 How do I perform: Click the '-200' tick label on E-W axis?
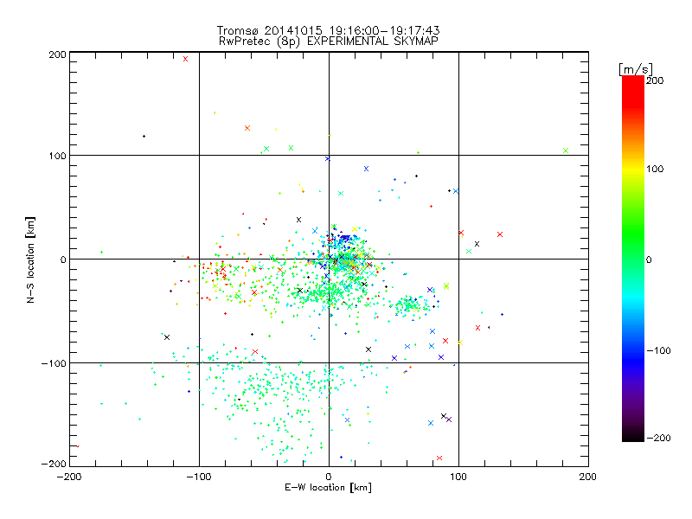coord(69,477)
